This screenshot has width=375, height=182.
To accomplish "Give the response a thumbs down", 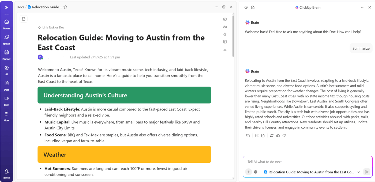I will [x=284, y=136].
